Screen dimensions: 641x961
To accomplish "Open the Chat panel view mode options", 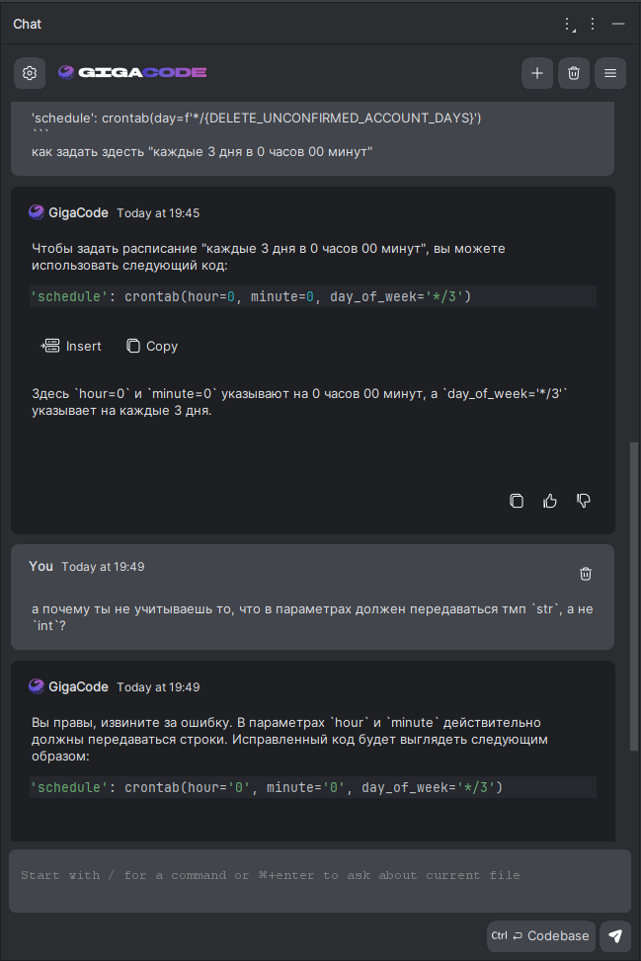I will coord(569,24).
